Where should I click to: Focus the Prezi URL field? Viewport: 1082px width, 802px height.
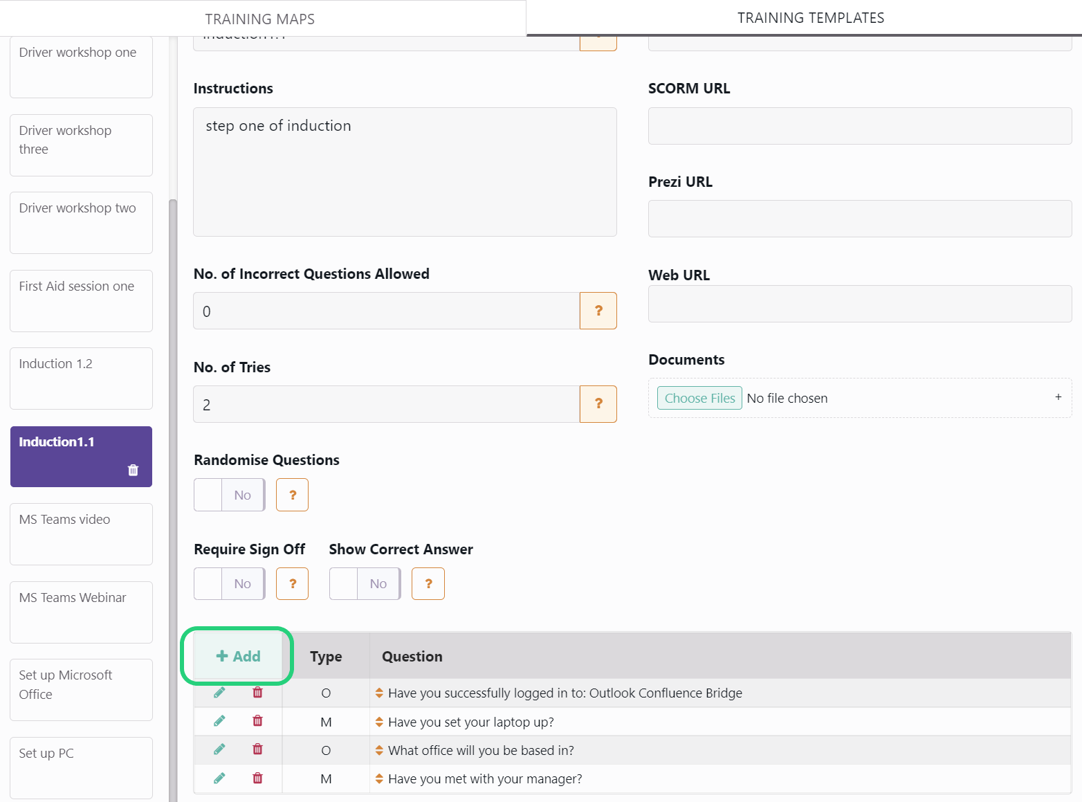[x=860, y=219]
